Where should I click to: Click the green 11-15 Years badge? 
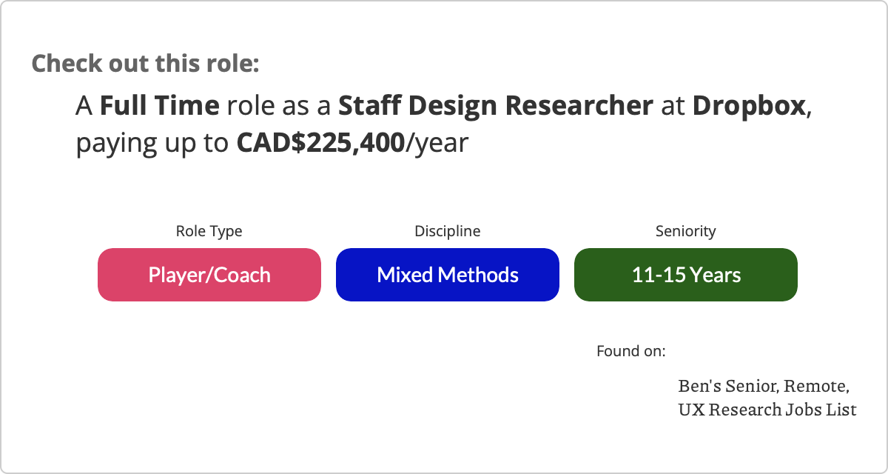686,275
